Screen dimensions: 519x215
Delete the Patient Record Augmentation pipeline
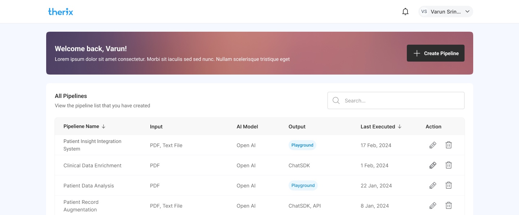point(448,206)
